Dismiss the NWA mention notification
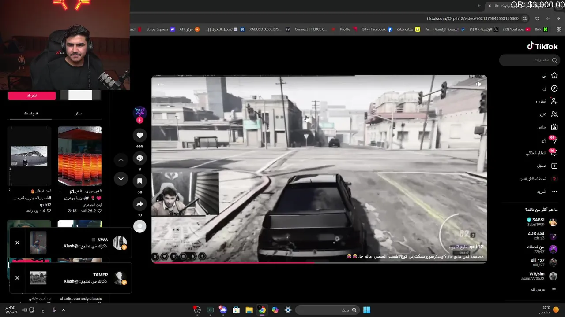 coord(17,243)
